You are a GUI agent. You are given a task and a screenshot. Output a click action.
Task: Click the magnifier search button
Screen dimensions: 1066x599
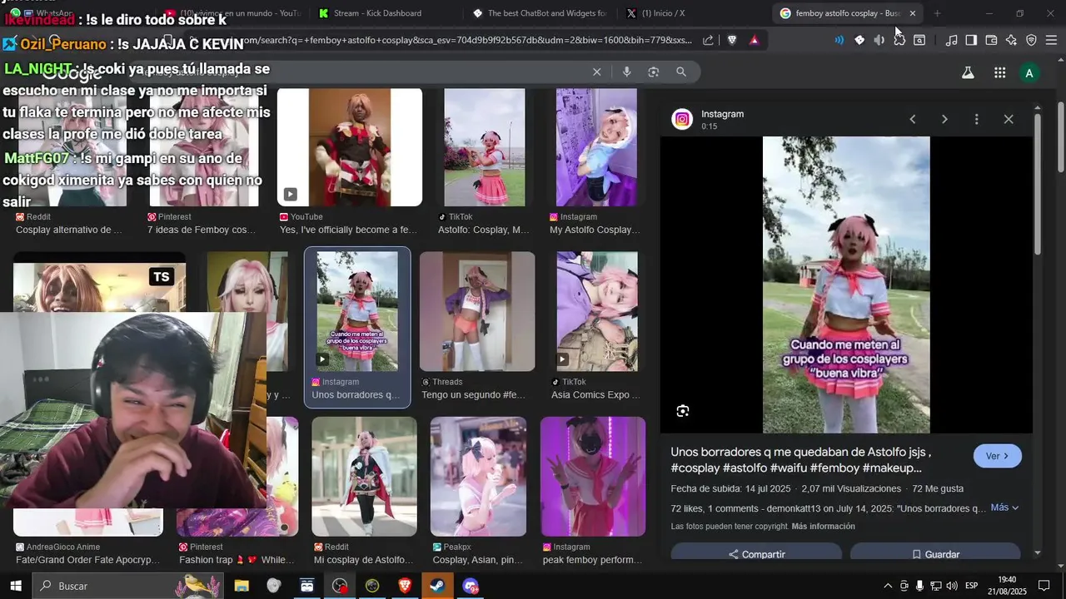click(681, 72)
